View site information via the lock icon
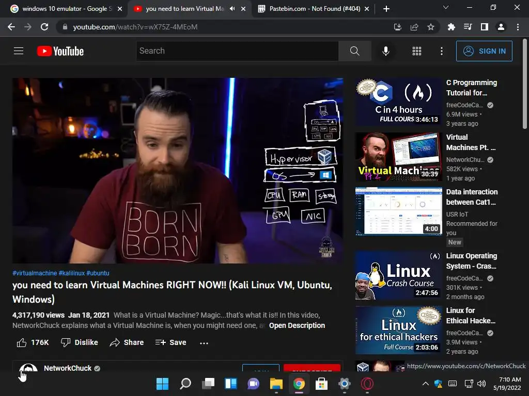Image resolution: width=529 pixels, height=396 pixels. point(65,27)
